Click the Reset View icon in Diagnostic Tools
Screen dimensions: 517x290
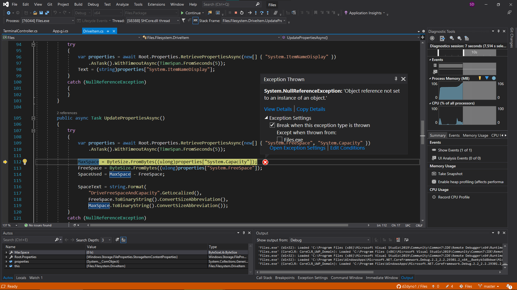[467, 38]
